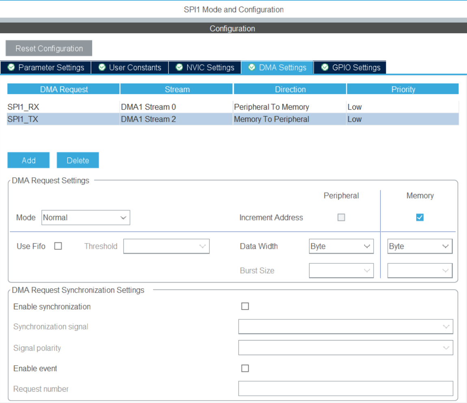
Task: Click the User Constants green check icon
Action: pos(102,67)
